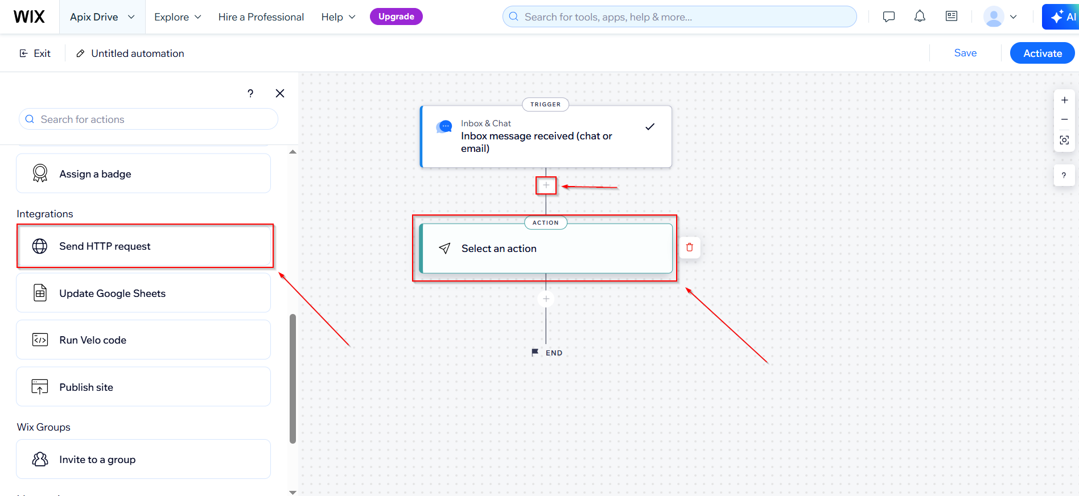This screenshot has height=496, width=1079.
Task: Open the news feed icon in header
Action: pyautogui.click(x=952, y=16)
